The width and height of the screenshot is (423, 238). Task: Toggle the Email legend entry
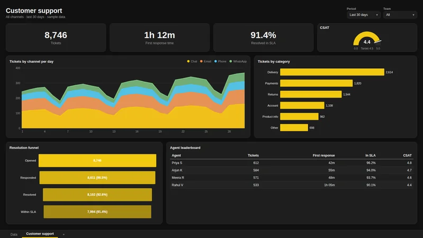[206, 61]
